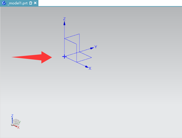Click the view triad cube in the corner
The width and height of the screenshot is (182, 138).
point(16,122)
